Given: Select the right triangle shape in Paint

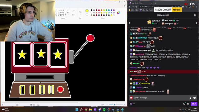Looking at the screenshot, I should (68, 10).
